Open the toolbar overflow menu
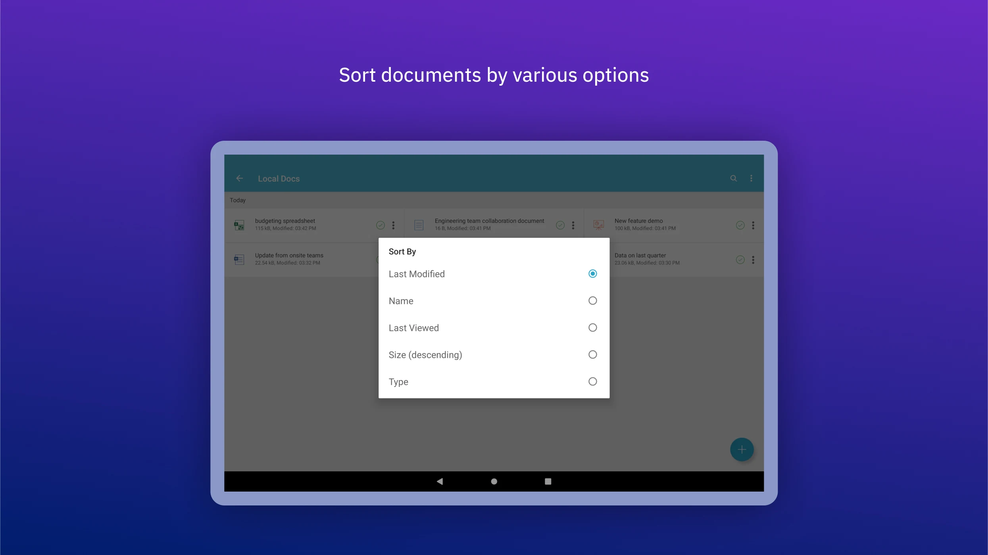This screenshot has width=988, height=555. 751,178
